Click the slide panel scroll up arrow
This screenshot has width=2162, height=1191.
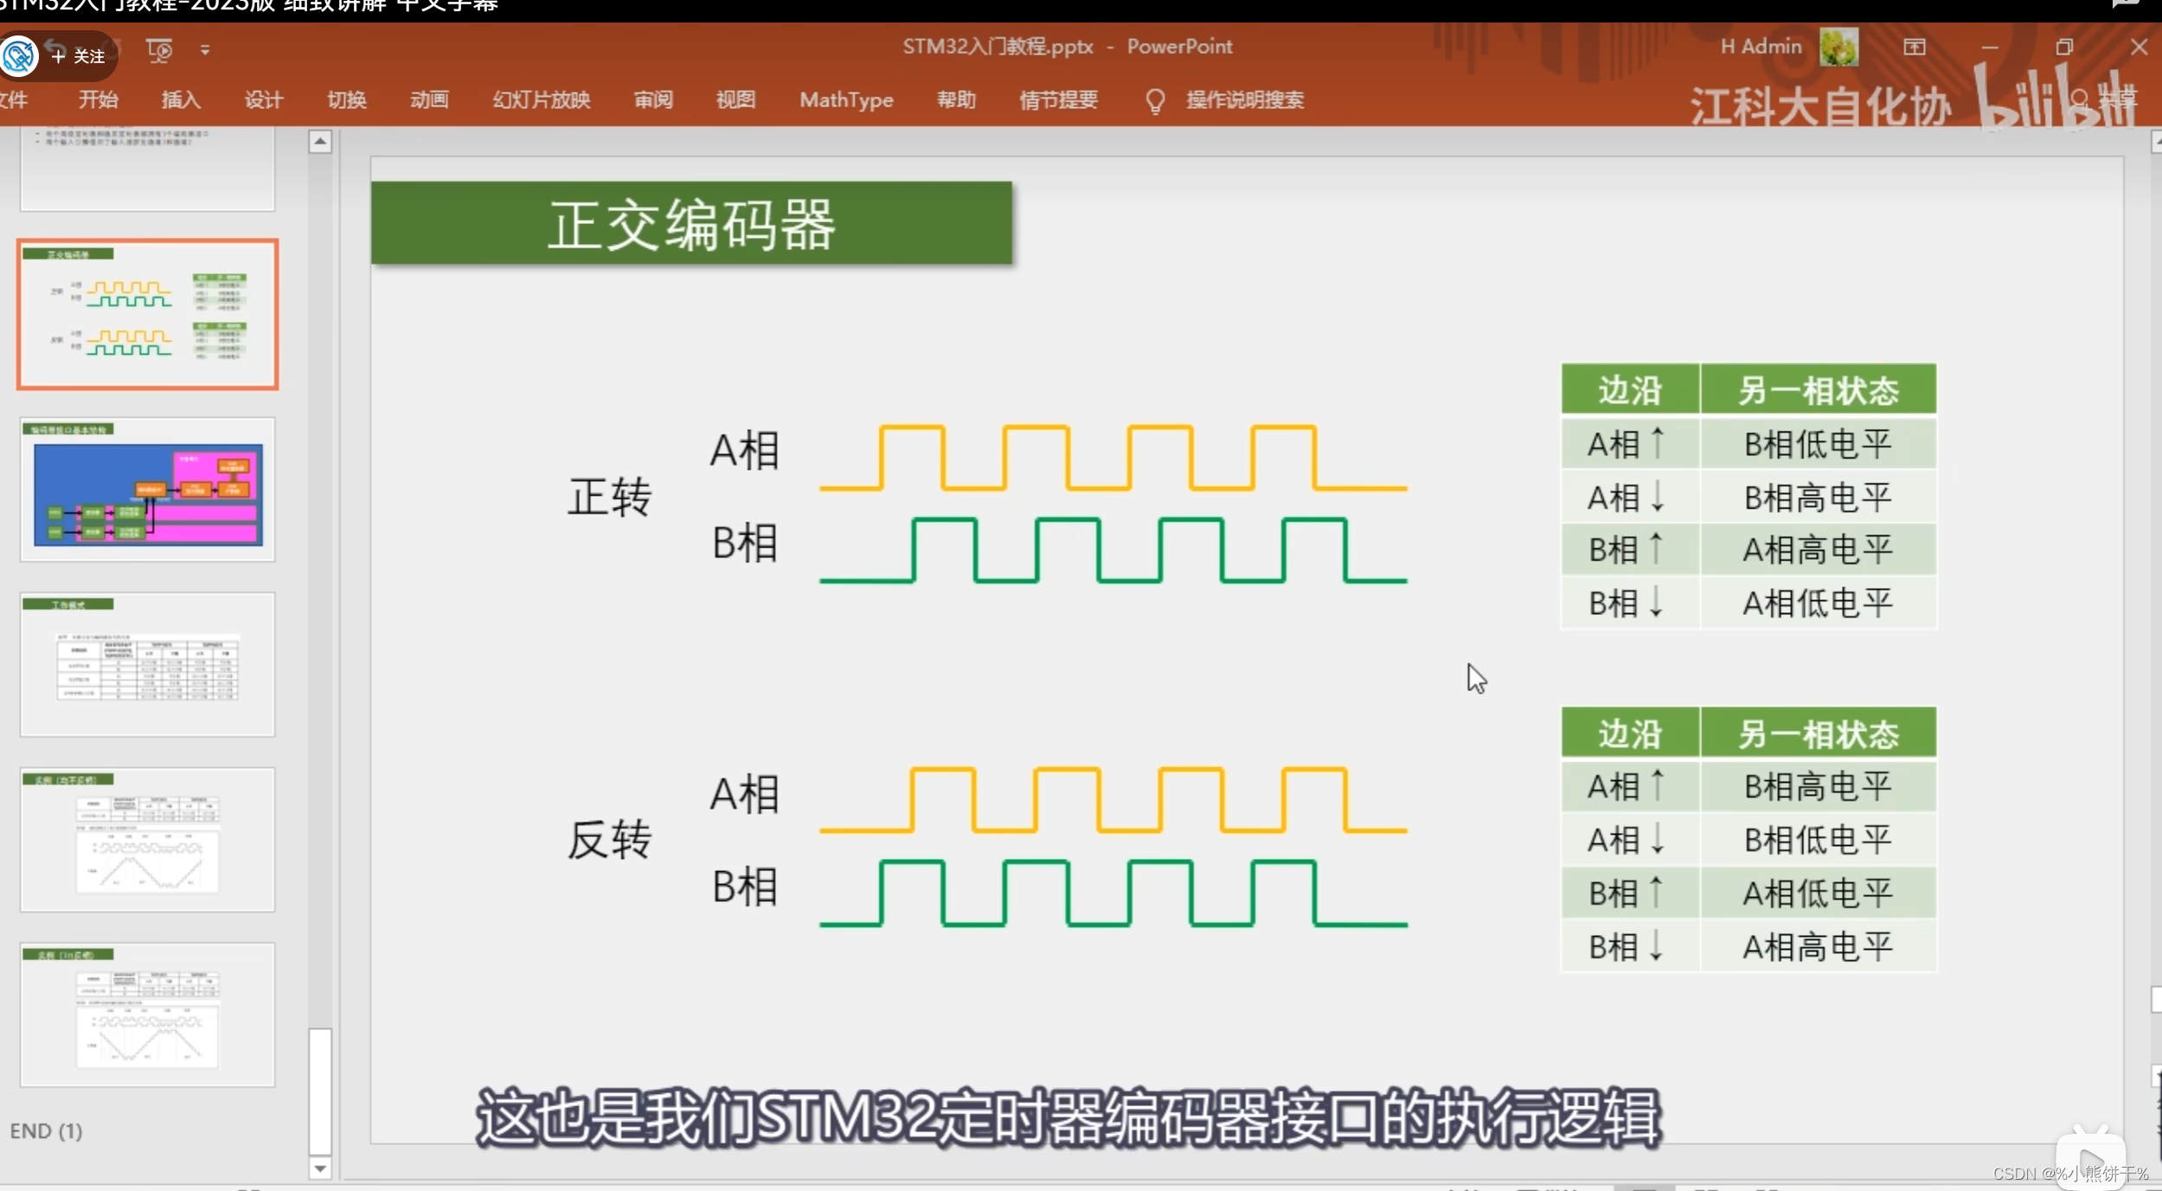320,142
